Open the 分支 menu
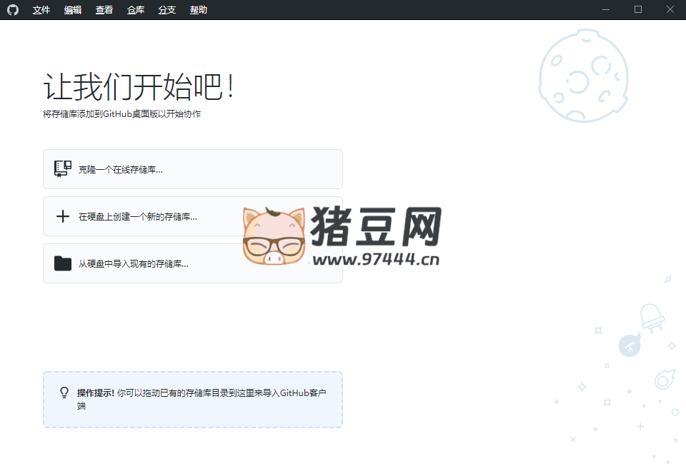Screen dimensions: 686x471 167,10
